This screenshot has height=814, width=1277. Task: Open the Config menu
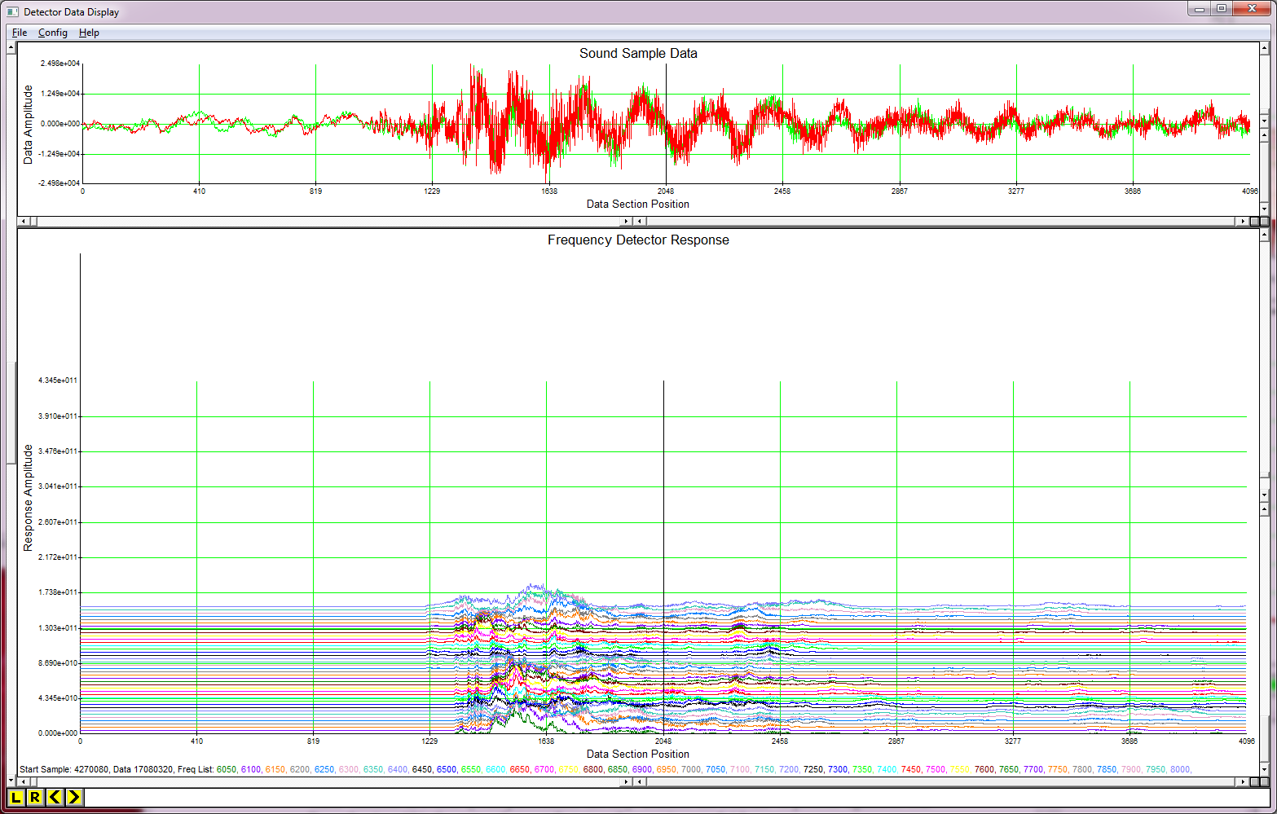point(52,33)
